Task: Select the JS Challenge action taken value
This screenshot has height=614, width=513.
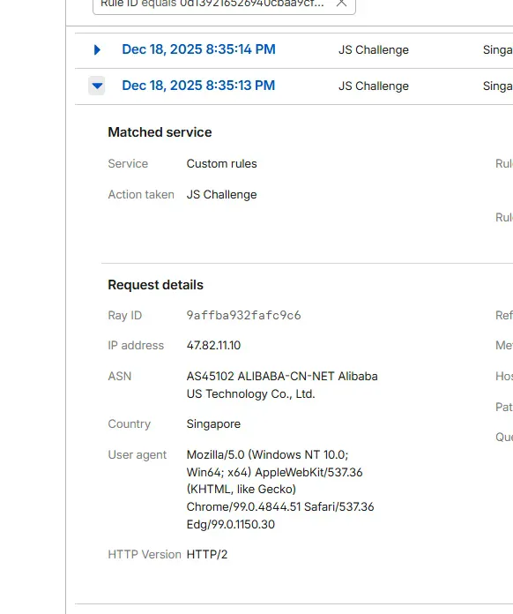Action: pos(221,195)
